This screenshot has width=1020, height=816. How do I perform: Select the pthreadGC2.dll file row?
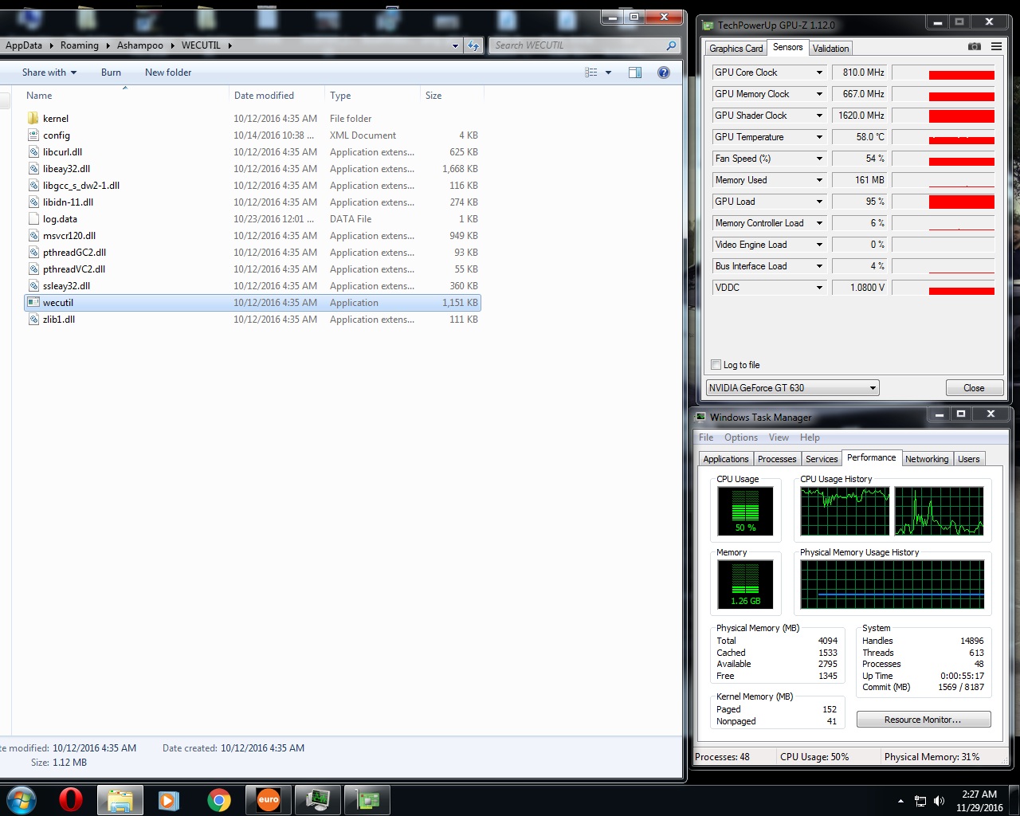(x=253, y=253)
